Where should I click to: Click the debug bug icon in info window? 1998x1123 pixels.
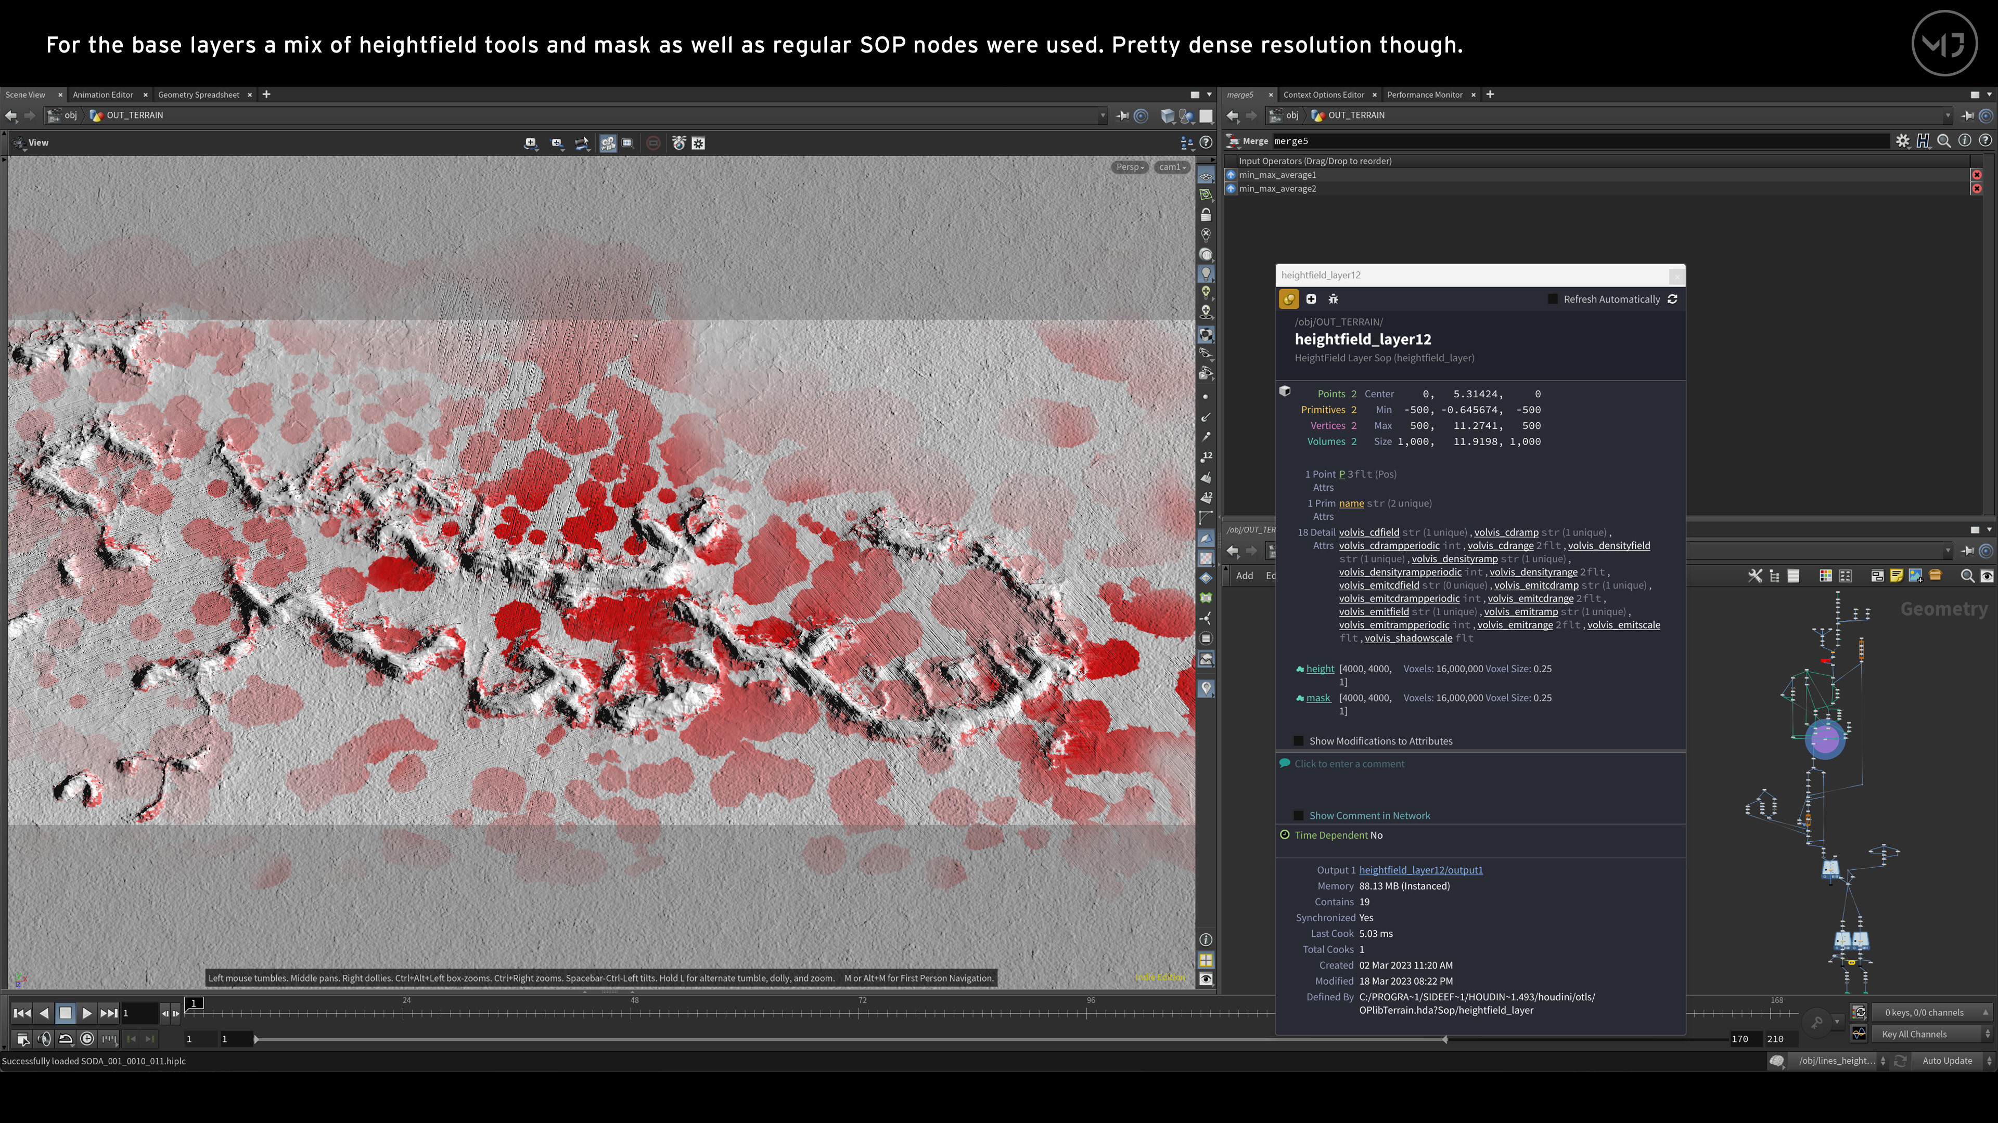(x=1333, y=299)
